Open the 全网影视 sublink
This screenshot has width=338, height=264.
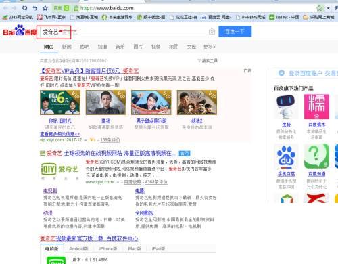tap(145, 213)
